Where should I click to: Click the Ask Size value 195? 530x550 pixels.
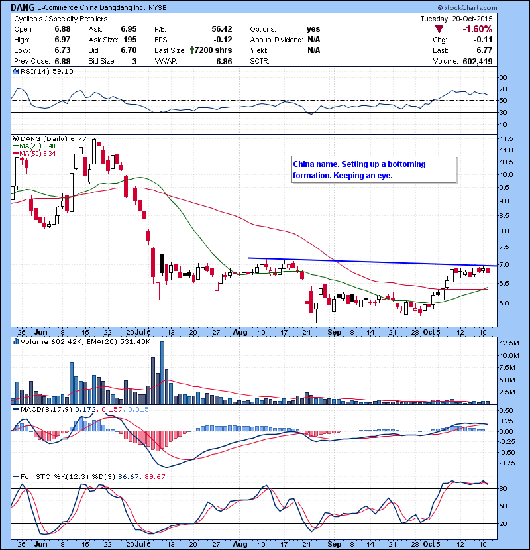(x=130, y=40)
